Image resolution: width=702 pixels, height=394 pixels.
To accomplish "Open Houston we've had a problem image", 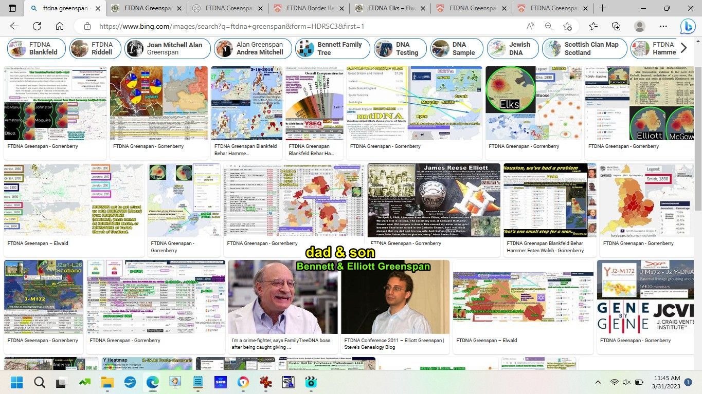I will point(550,200).
